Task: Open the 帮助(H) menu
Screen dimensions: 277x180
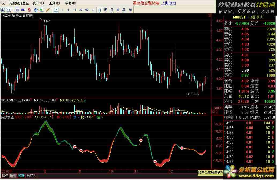Action: pyautogui.click(x=70, y=3)
